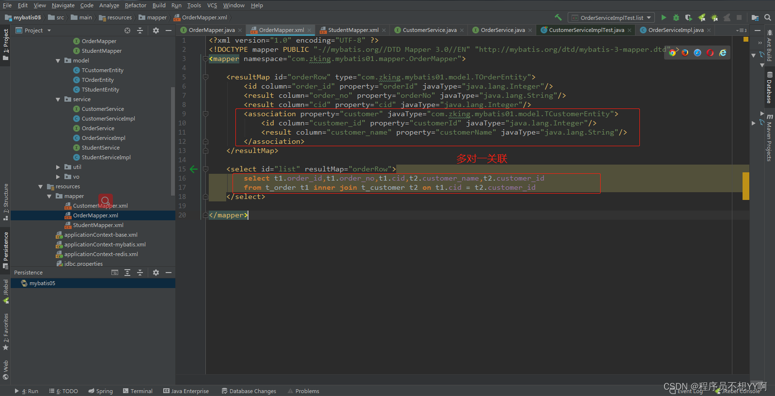
Task: Open the Refactor menu
Action: coord(135,5)
